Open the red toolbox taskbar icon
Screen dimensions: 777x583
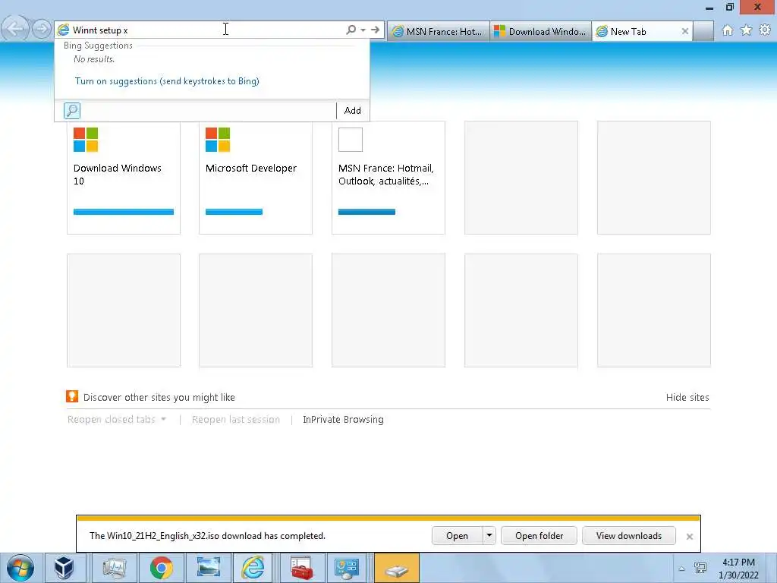(x=302, y=568)
